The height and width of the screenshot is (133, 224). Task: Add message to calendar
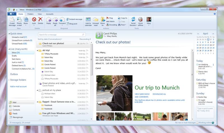click(x=88, y=22)
